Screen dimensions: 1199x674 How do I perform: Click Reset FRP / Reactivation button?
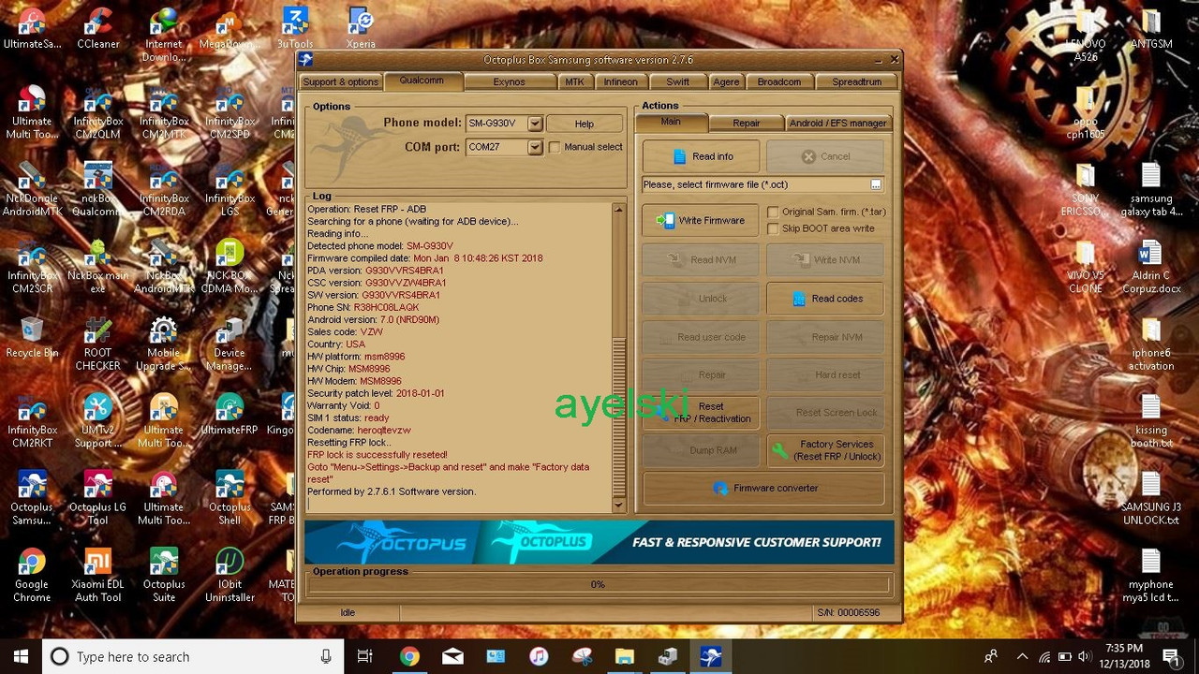(x=702, y=413)
